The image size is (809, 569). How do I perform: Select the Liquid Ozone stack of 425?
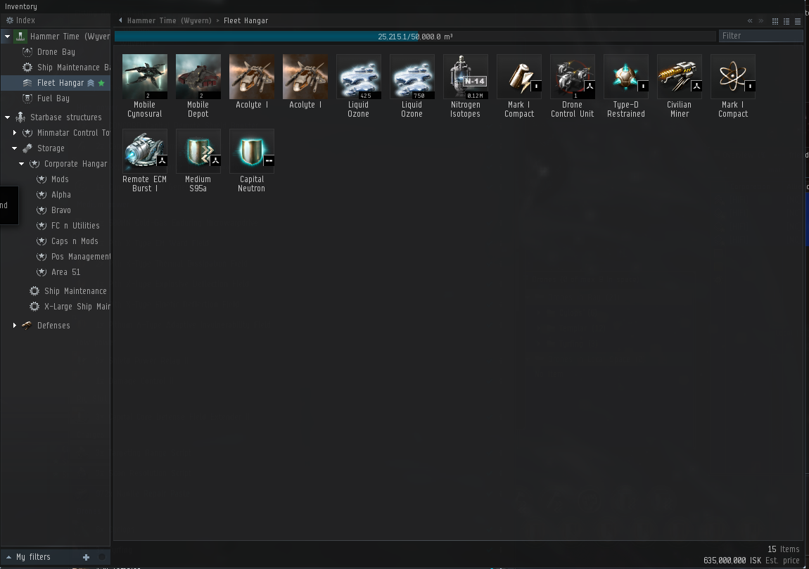click(359, 77)
